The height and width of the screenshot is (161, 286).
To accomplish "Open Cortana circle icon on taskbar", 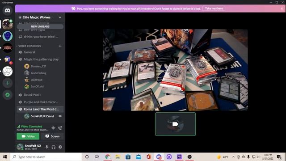I will [87, 157].
